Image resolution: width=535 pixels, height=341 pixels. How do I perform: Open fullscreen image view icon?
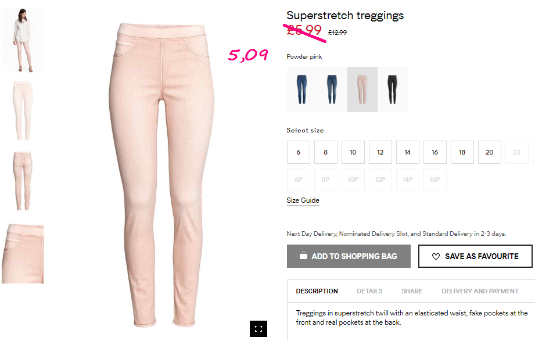point(258,329)
